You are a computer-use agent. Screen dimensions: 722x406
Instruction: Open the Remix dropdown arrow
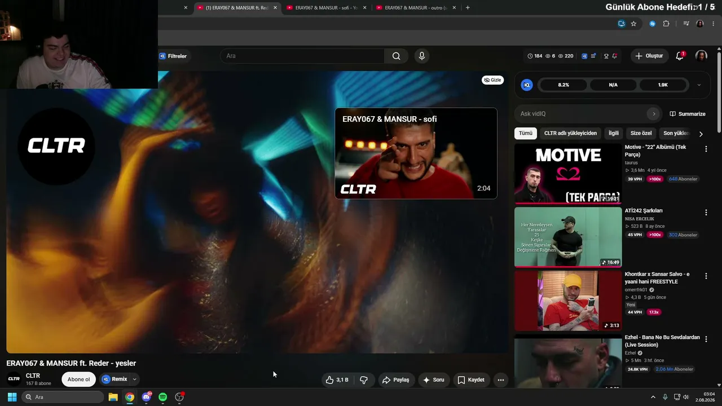[134, 379]
